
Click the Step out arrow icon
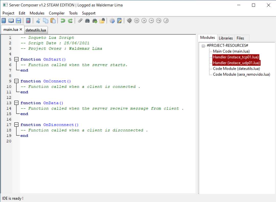[166, 21]
